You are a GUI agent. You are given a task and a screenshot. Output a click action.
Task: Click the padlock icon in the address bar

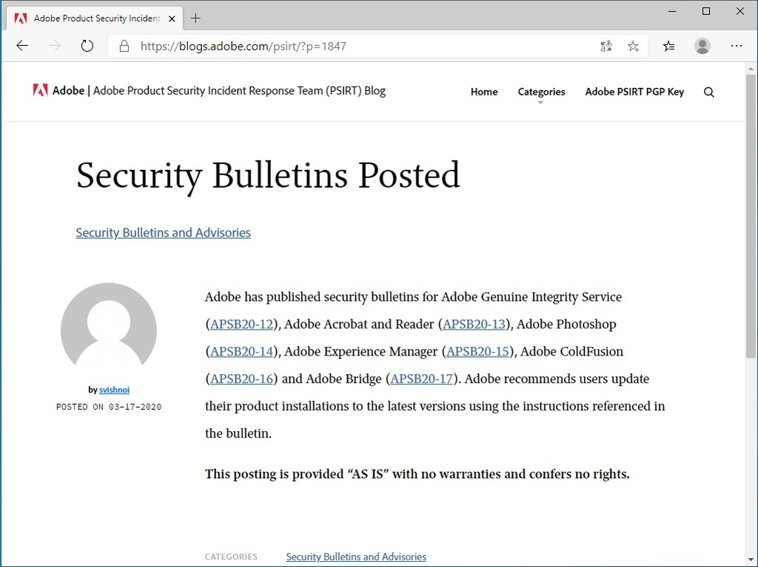[122, 45]
